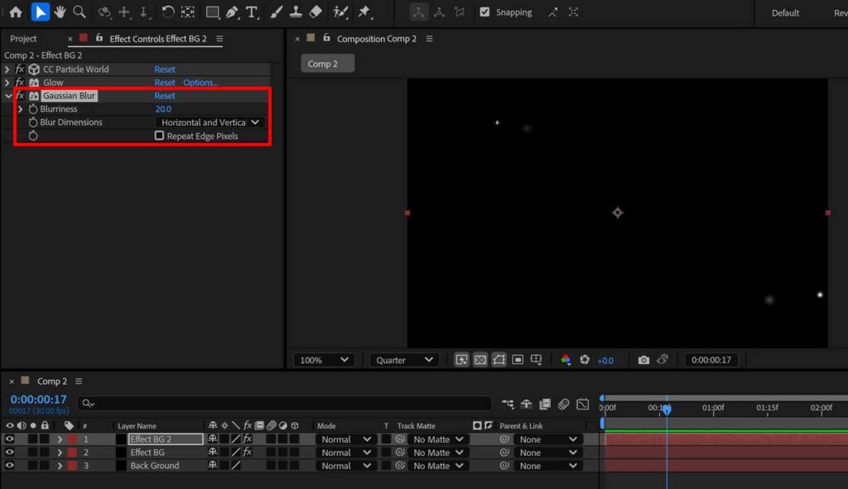Expand layer 1 Effect BG 2 properties
The width and height of the screenshot is (848, 489).
tap(60, 439)
